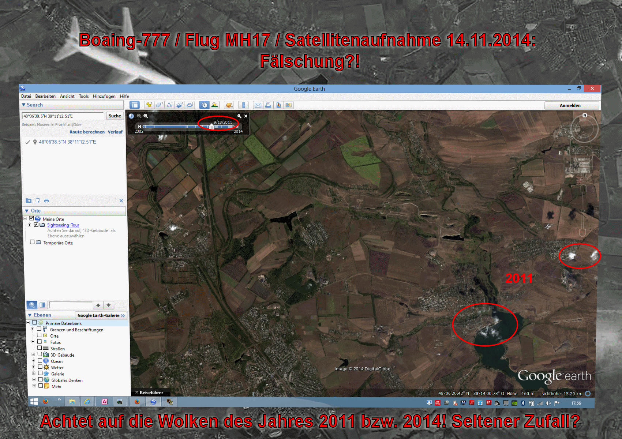
Task: Jump to the oldest imagery date
Action: click(139, 127)
